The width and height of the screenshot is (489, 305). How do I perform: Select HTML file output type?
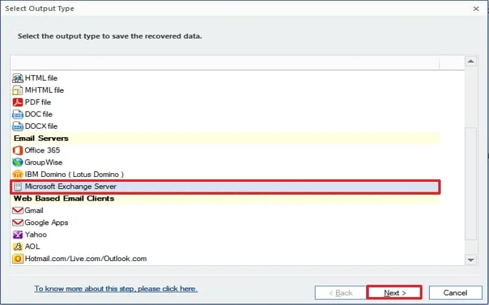[x=41, y=78]
